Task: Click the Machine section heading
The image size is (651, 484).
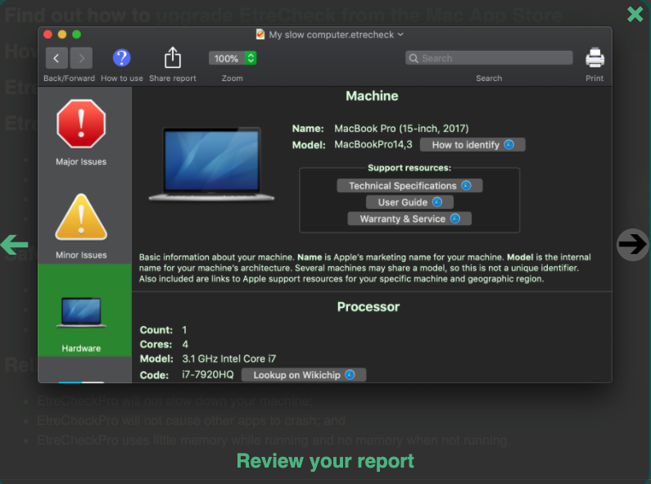Action: [372, 96]
